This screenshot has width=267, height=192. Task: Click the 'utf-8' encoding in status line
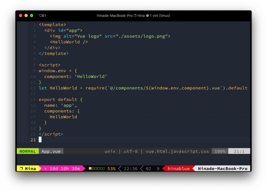(131, 151)
